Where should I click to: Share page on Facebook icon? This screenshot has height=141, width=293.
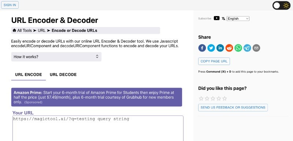202,48
